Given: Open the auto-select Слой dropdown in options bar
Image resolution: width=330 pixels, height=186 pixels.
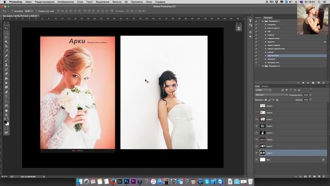Looking at the screenshot, I should click(29, 11).
